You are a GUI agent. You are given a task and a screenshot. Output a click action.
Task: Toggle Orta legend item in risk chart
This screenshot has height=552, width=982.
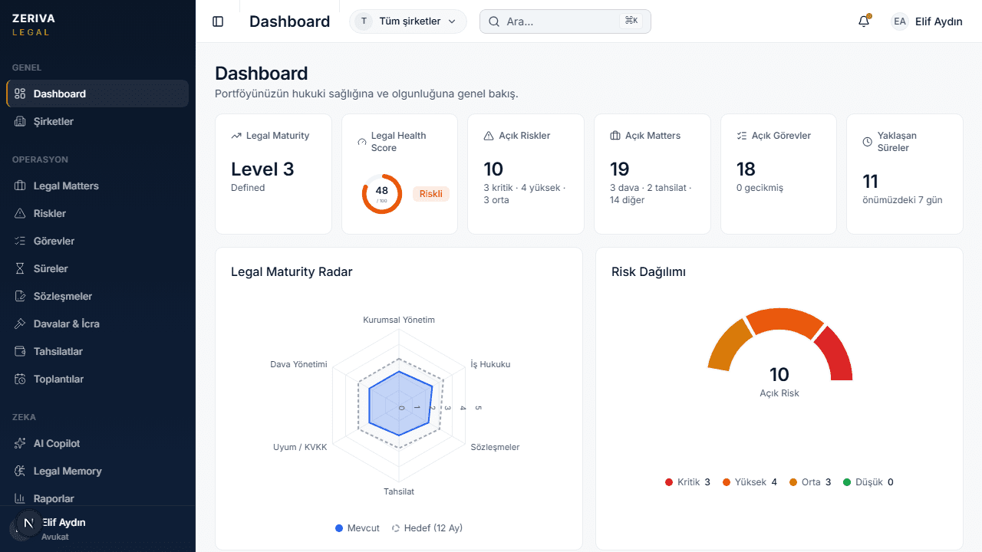(809, 482)
